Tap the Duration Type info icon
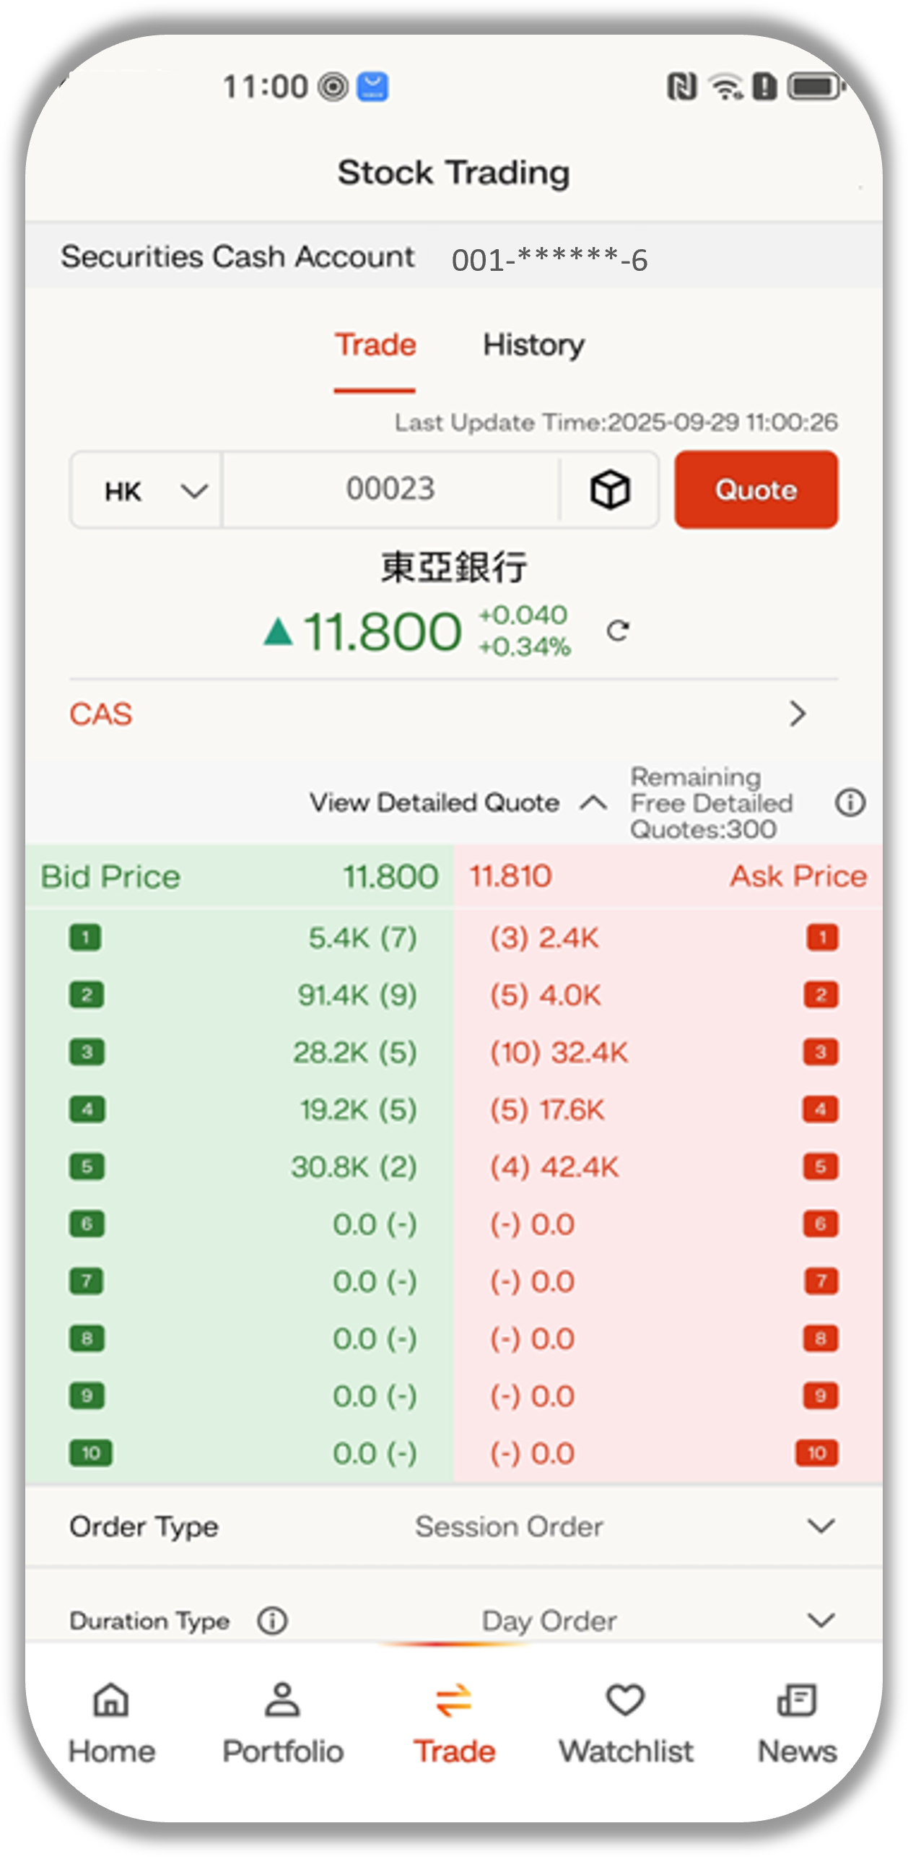Image resolution: width=908 pixels, height=1857 pixels. click(273, 1620)
